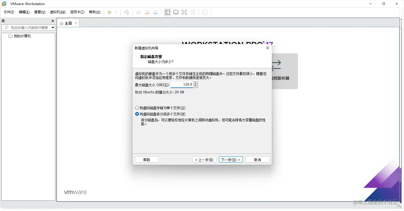Enter full screen mode icon
The width and height of the screenshot is (404, 211).
pyautogui.click(x=184, y=12)
